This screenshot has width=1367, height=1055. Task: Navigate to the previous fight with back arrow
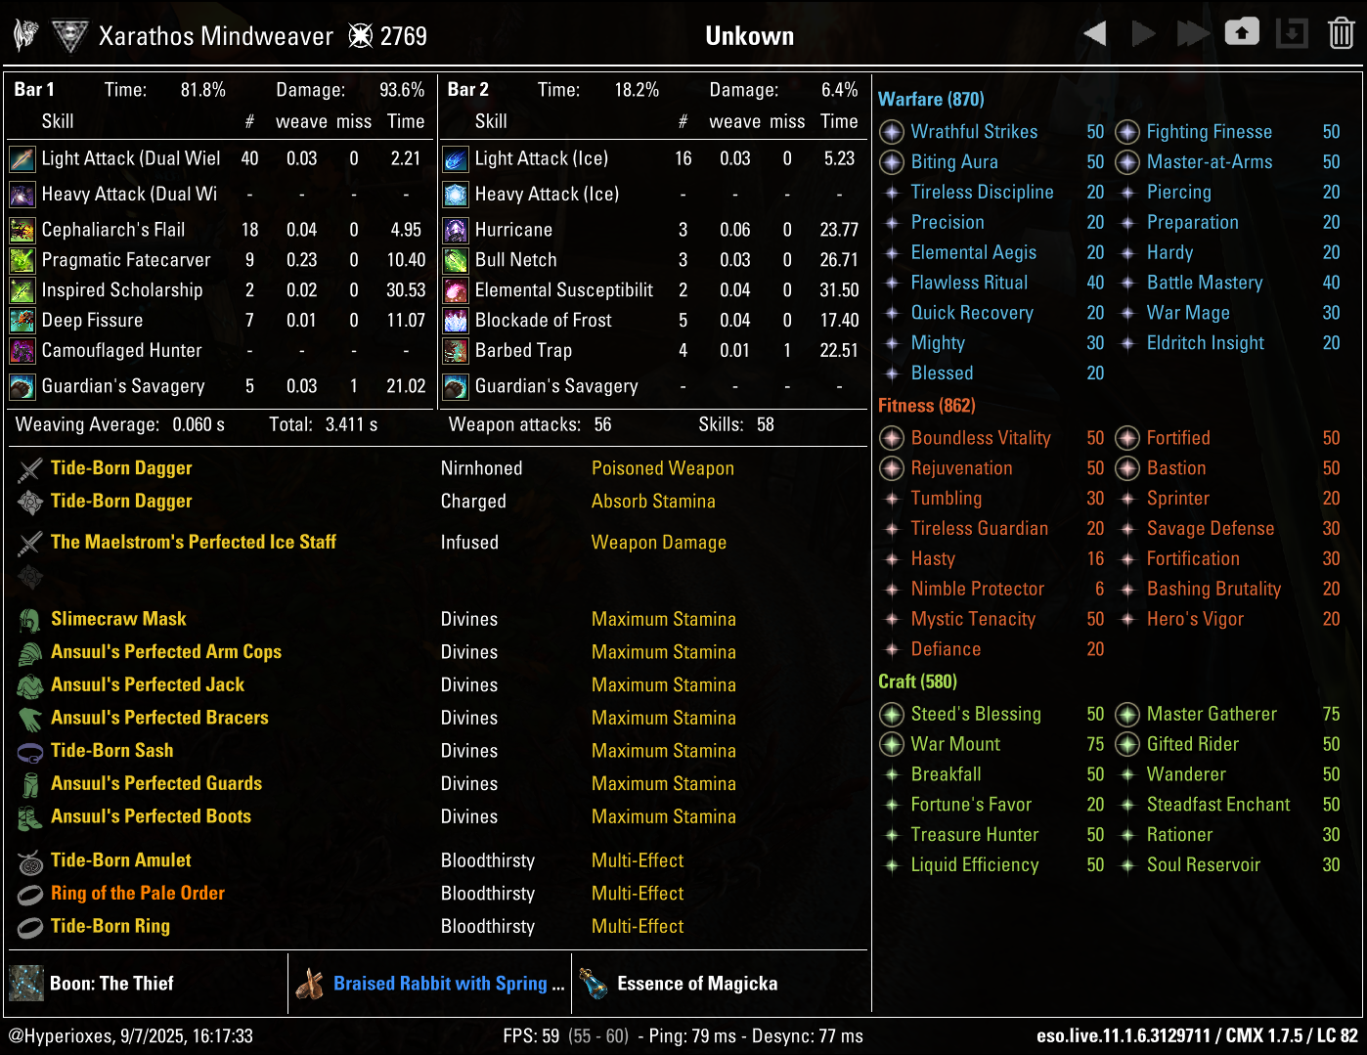click(x=1094, y=32)
